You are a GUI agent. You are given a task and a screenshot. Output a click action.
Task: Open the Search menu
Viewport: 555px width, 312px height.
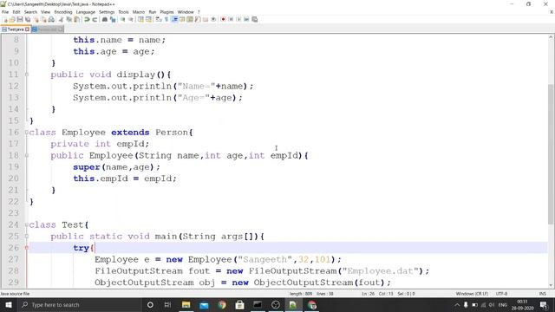click(x=30, y=11)
